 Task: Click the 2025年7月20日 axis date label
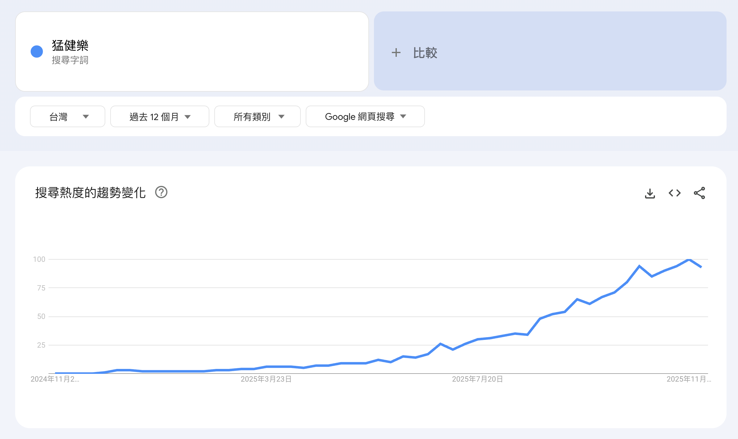coord(477,379)
